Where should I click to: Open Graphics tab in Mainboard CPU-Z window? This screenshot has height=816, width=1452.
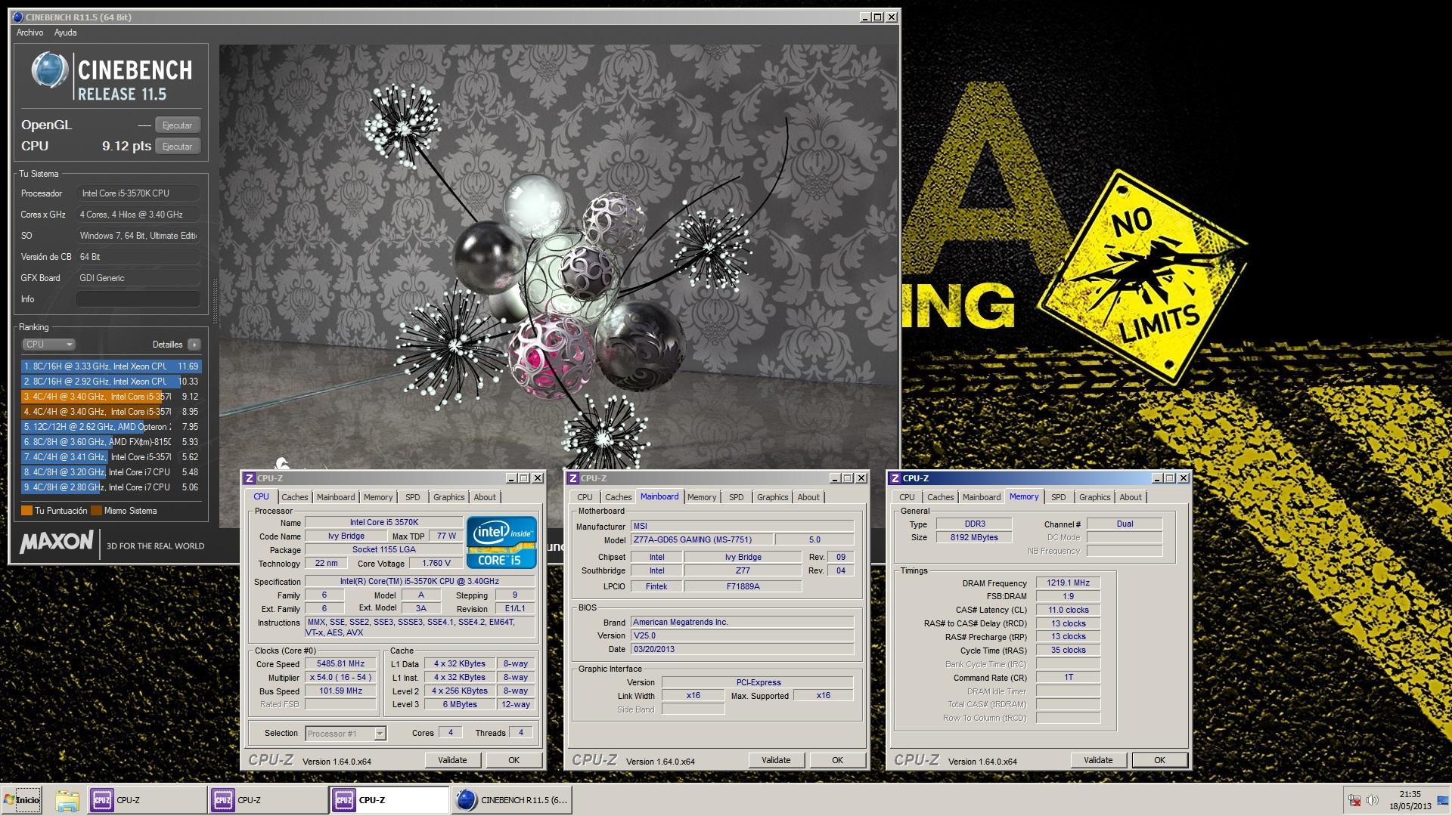(x=773, y=497)
